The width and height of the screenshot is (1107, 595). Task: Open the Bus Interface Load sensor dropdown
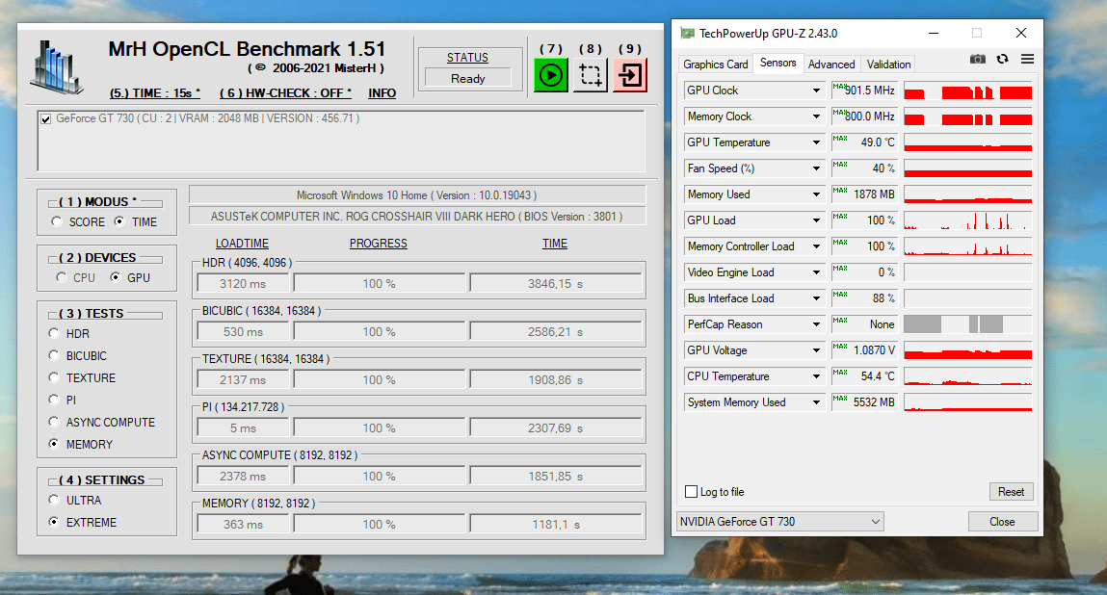[x=816, y=298]
